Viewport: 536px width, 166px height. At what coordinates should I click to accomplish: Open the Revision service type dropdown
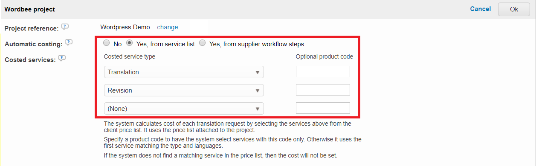(184, 90)
